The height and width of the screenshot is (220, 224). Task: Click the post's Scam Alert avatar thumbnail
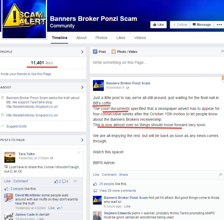[x=98, y=85]
